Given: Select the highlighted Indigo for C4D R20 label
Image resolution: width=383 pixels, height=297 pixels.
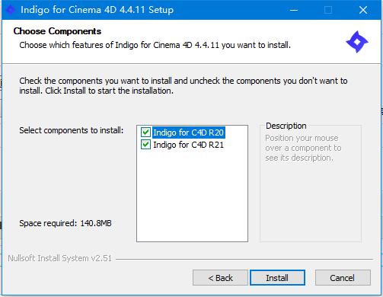Looking at the screenshot, I should [x=189, y=133].
